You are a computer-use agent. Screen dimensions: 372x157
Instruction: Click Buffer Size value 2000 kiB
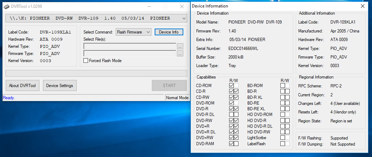pos(236,57)
